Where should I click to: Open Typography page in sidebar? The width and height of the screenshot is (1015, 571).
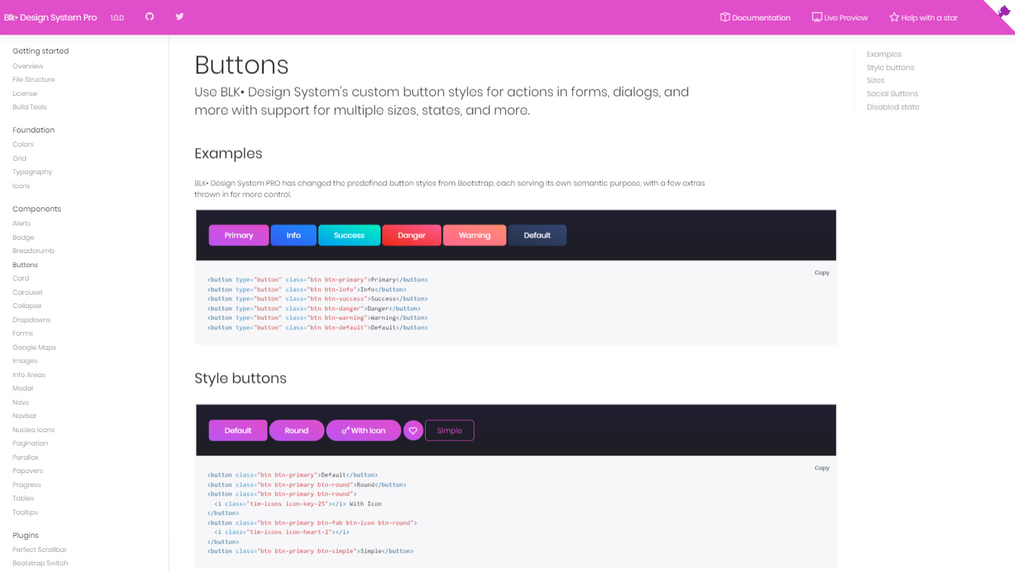tap(32, 172)
